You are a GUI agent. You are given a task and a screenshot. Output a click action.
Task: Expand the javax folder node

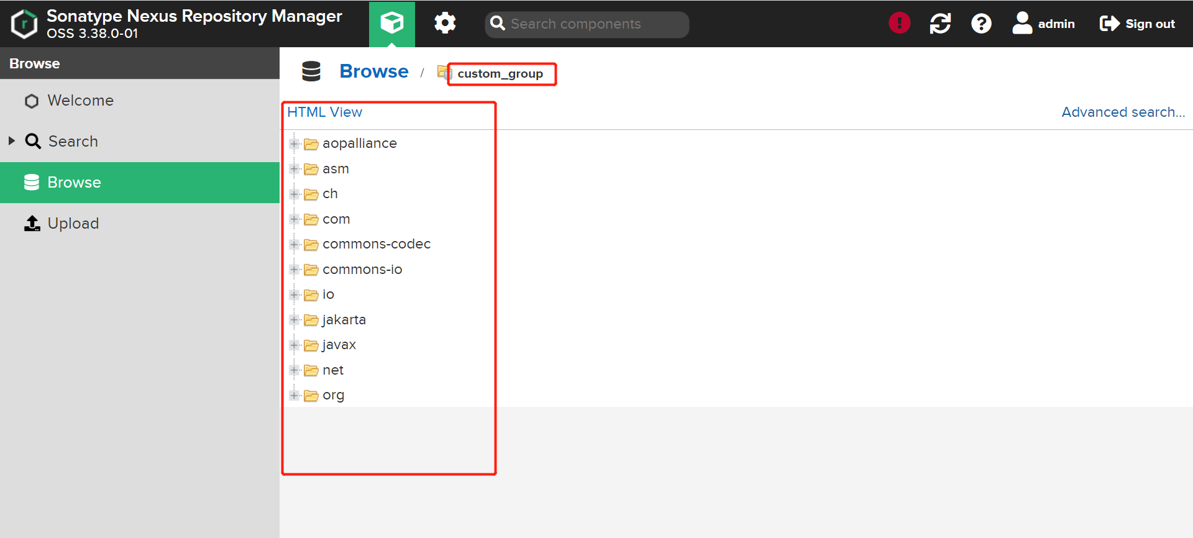tap(295, 345)
